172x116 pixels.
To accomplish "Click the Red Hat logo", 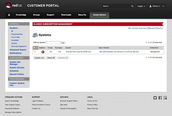I will click(14, 5).
